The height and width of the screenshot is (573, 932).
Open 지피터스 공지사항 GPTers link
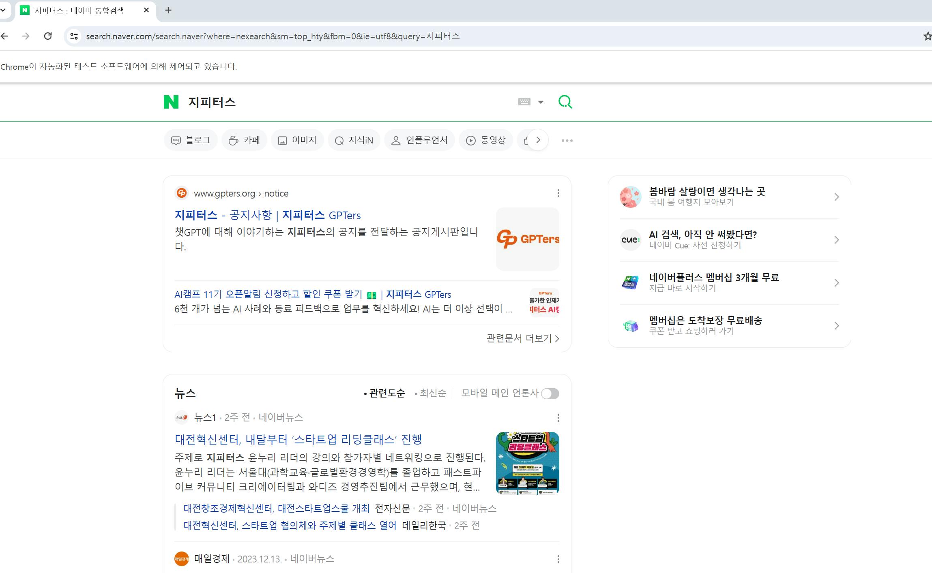(268, 215)
